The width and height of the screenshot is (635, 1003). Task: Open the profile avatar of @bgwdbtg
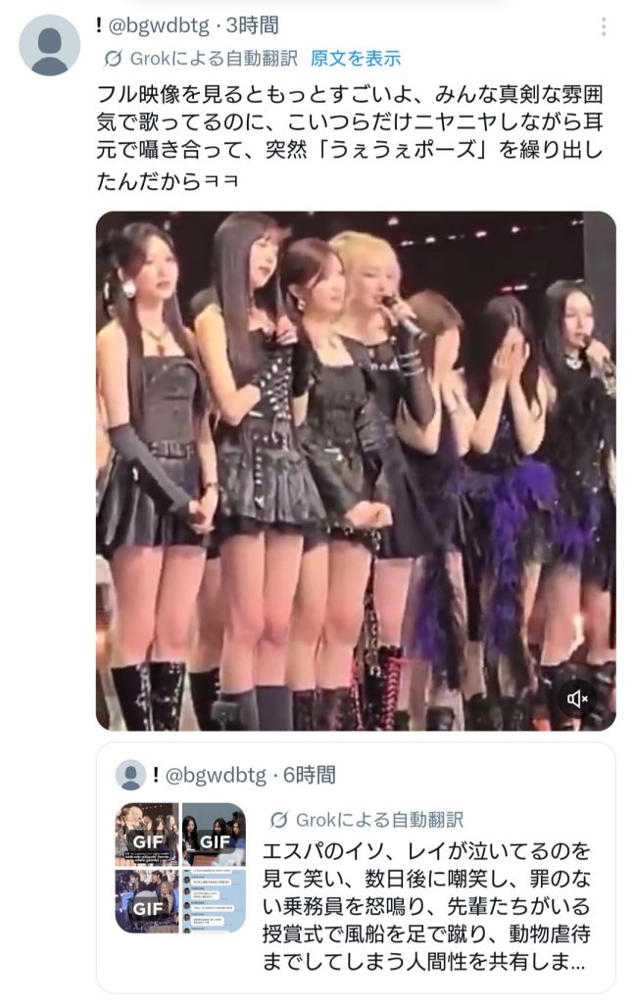pyautogui.click(x=49, y=45)
